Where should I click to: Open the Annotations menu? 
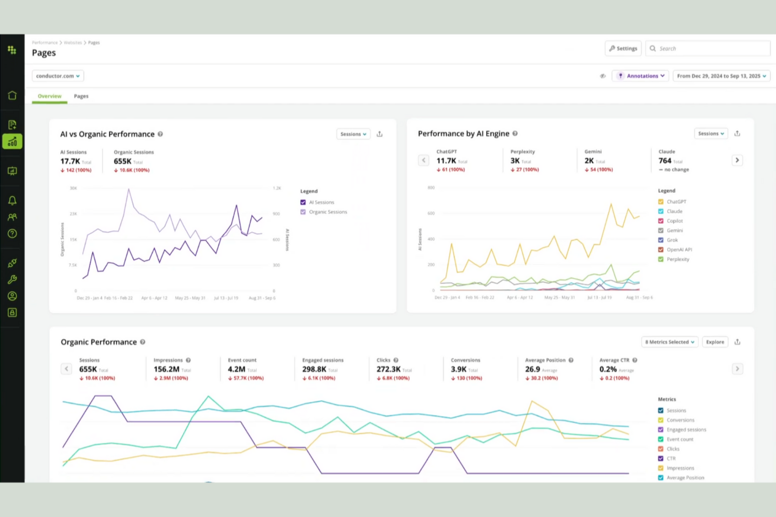coord(640,75)
